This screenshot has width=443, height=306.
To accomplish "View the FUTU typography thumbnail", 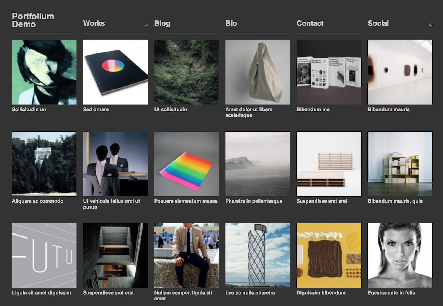I will pos(44,256).
